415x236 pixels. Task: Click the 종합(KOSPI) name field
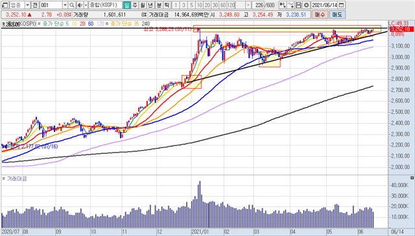(x=105, y=5)
